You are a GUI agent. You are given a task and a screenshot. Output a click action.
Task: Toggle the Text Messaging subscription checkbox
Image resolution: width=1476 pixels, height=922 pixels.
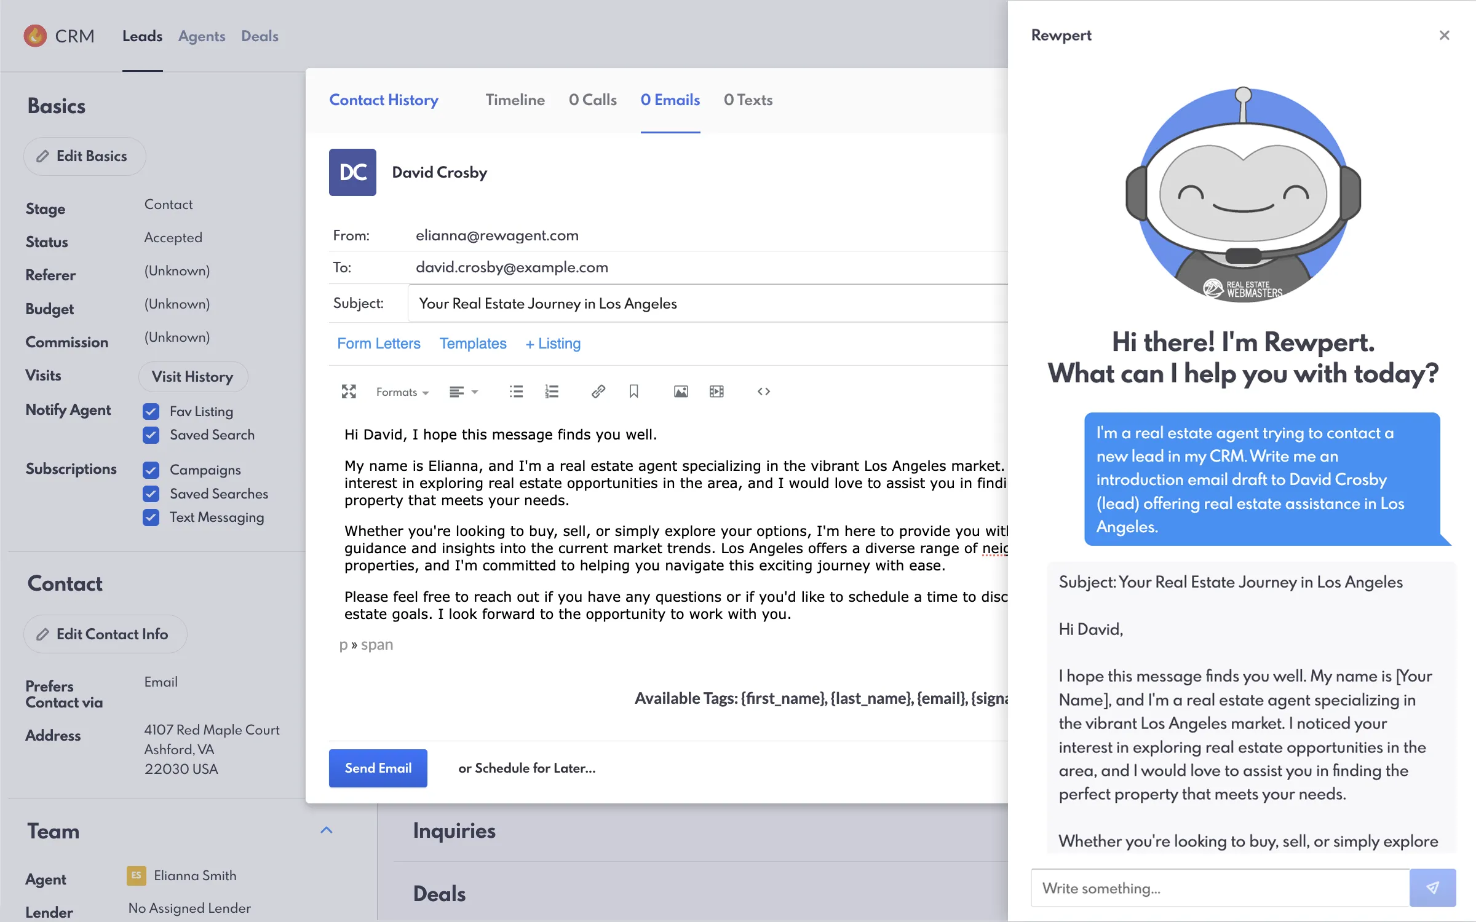pyautogui.click(x=151, y=518)
